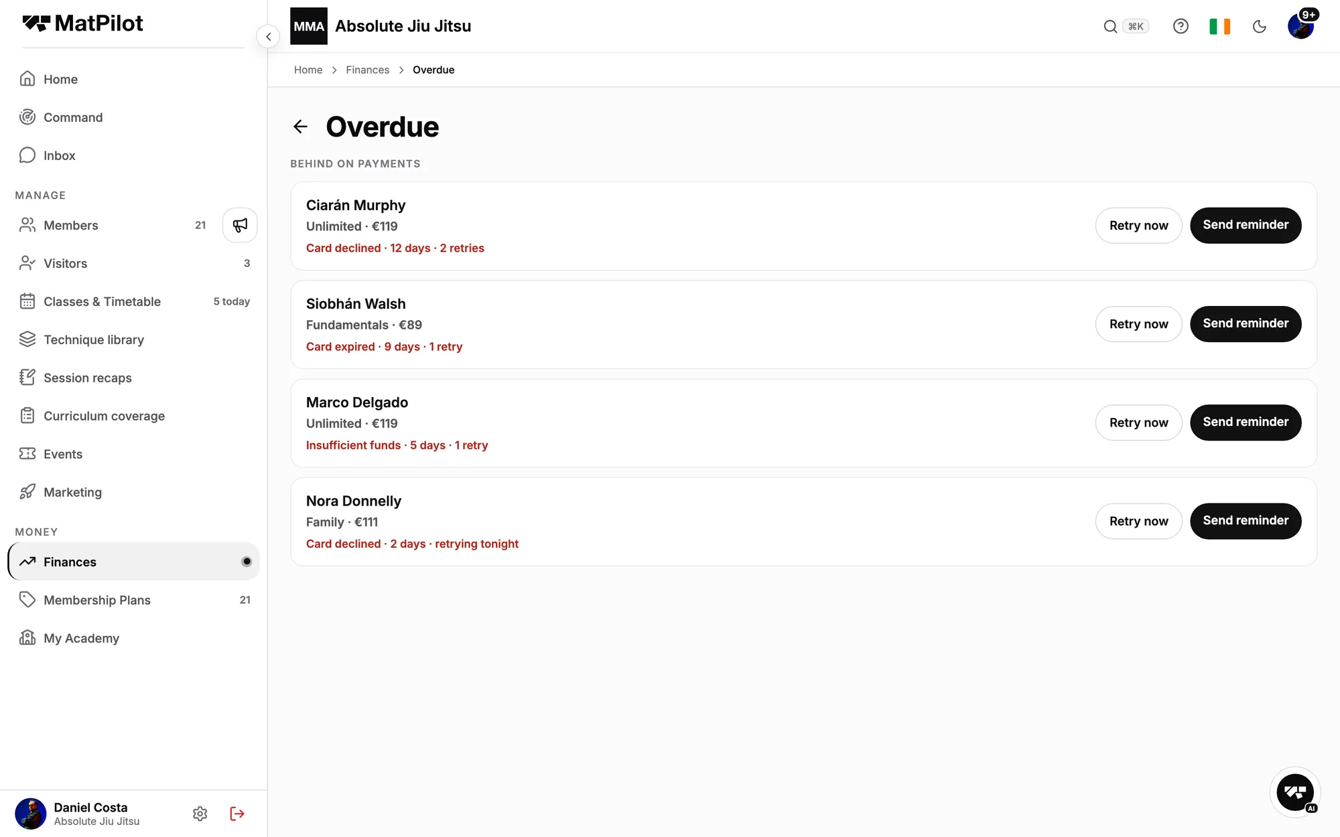Select Finances in the sidebar
The height and width of the screenshot is (837, 1340).
133,562
